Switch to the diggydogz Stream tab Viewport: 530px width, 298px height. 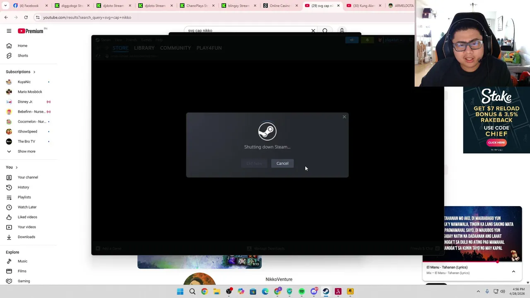click(x=71, y=6)
